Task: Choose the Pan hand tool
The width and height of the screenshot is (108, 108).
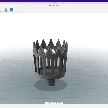Action: tap(50, 103)
